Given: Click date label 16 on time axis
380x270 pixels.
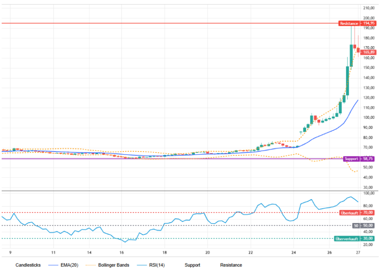Looking at the screenshot, I should point(121,253).
